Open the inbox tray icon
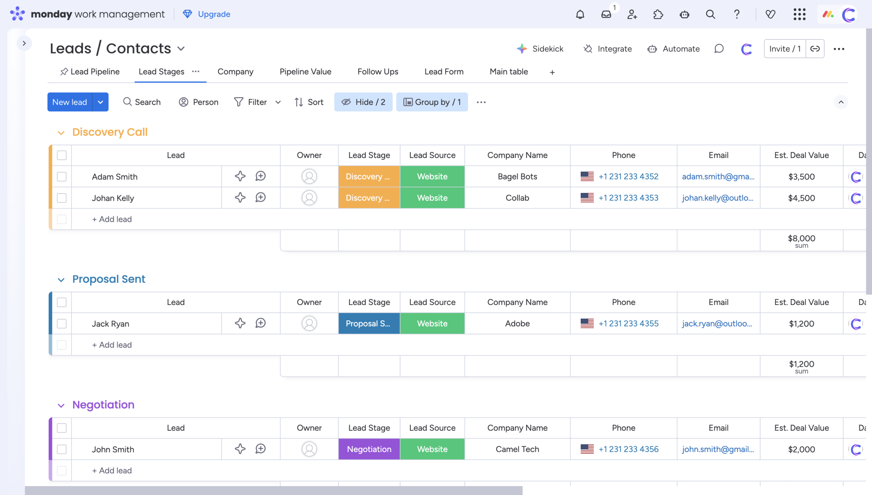 [x=606, y=14]
